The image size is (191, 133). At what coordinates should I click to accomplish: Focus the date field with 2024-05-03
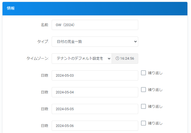coord(95,76)
